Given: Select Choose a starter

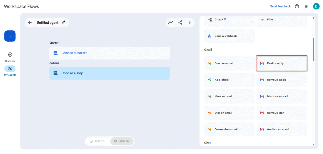Looking at the screenshot, I should (x=109, y=53).
